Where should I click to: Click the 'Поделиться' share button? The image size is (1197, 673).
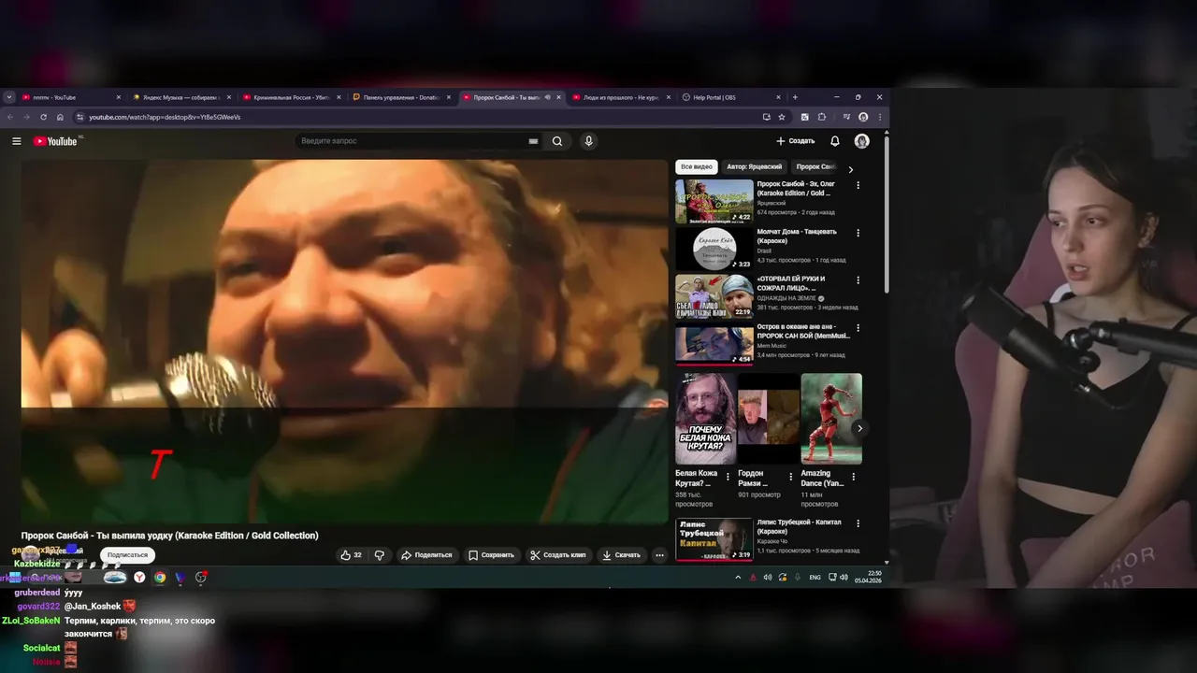click(426, 555)
